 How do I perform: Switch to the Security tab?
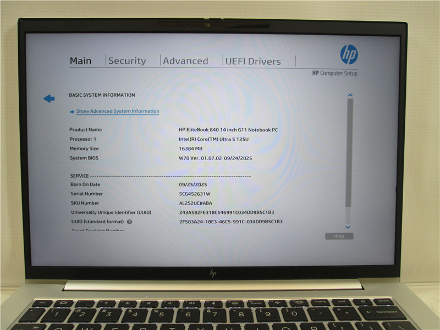(x=127, y=61)
